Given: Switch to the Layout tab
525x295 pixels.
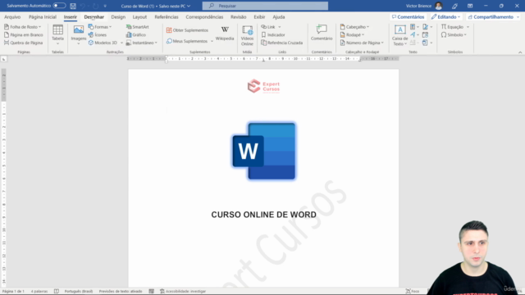Looking at the screenshot, I should pyautogui.click(x=139, y=17).
